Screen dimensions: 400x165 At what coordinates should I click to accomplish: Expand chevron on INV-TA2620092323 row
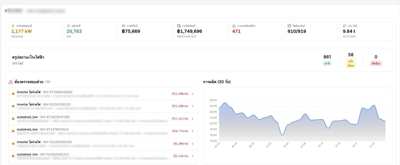click(x=192, y=156)
